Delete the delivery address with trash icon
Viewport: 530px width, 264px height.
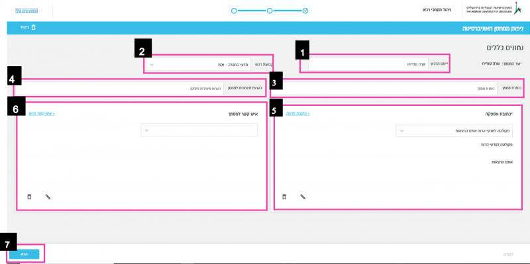click(284, 197)
